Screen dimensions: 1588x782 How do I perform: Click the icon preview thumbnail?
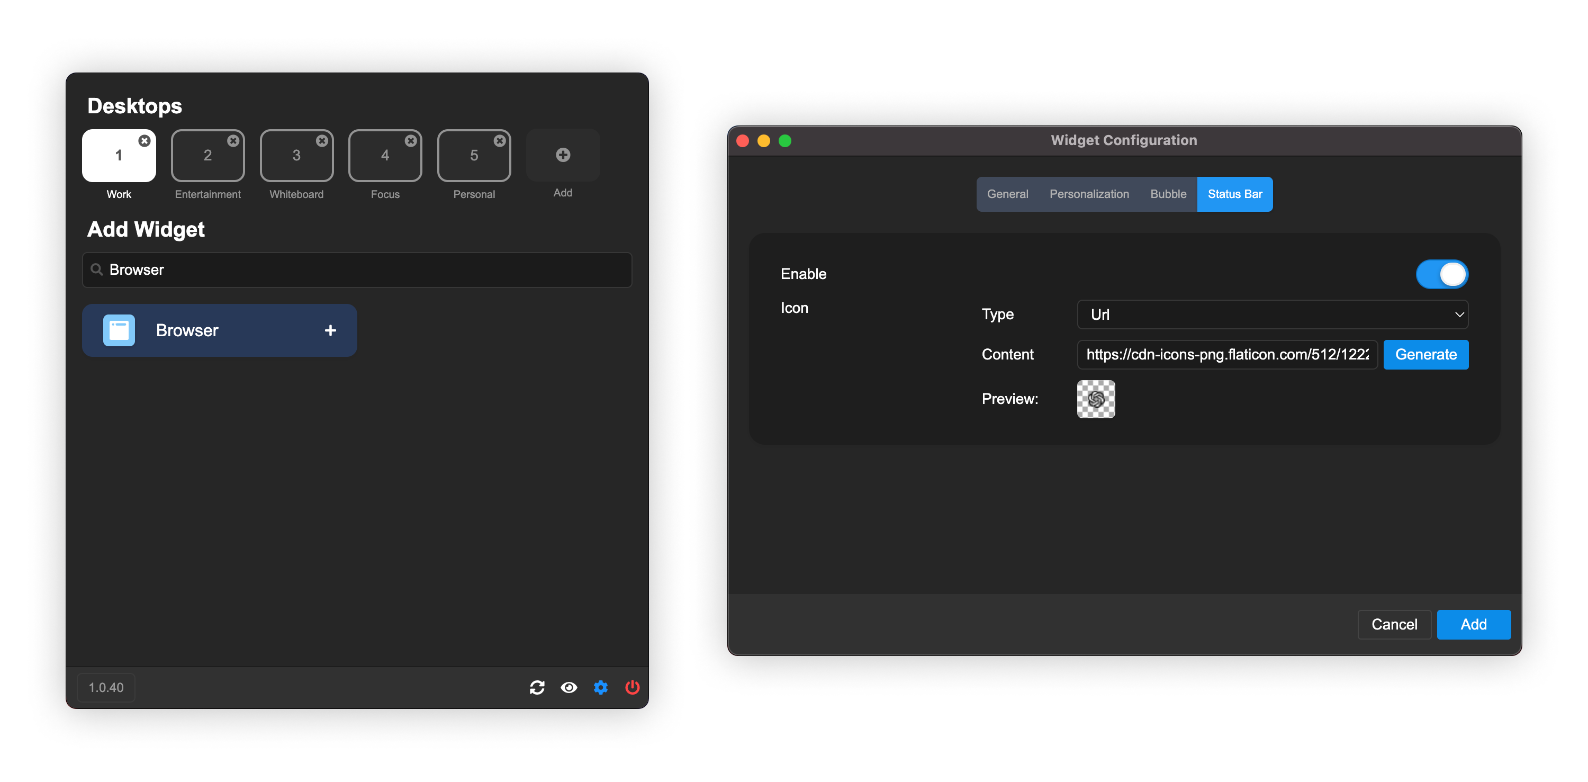point(1095,399)
